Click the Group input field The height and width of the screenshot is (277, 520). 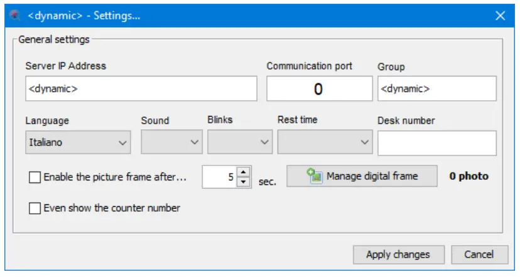[436, 89]
